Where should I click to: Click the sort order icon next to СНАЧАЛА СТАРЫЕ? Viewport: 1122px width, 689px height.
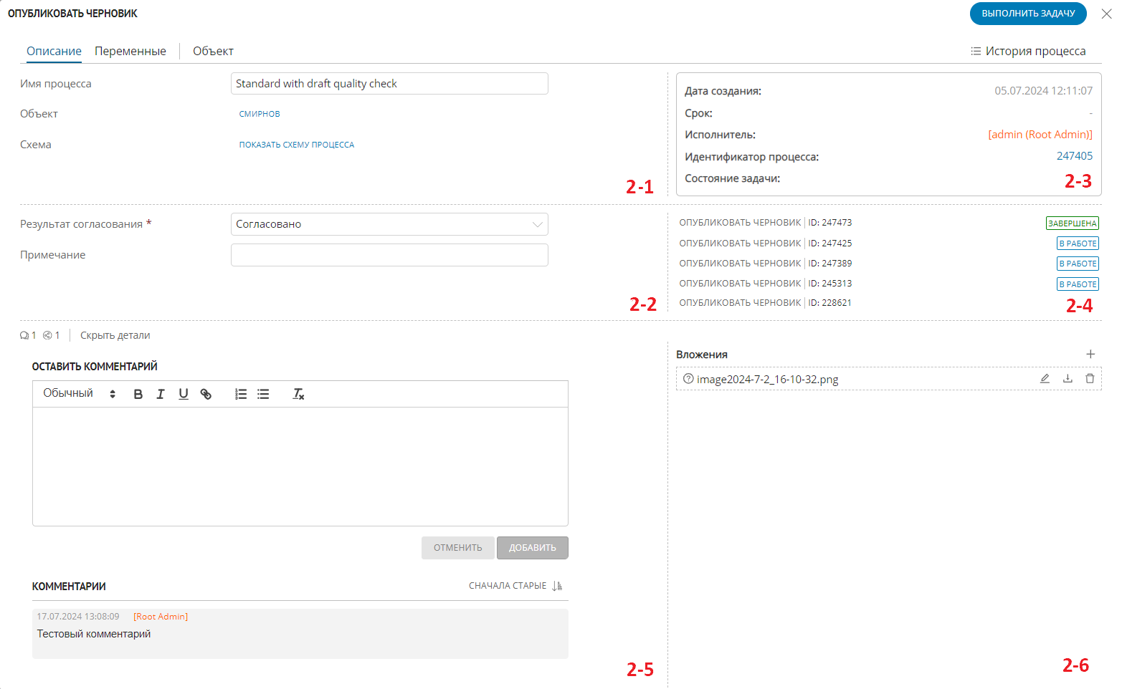pyautogui.click(x=557, y=586)
